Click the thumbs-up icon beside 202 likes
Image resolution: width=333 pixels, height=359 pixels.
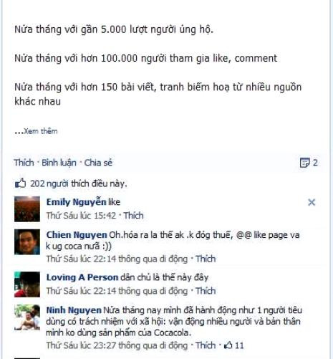point(20,183)
